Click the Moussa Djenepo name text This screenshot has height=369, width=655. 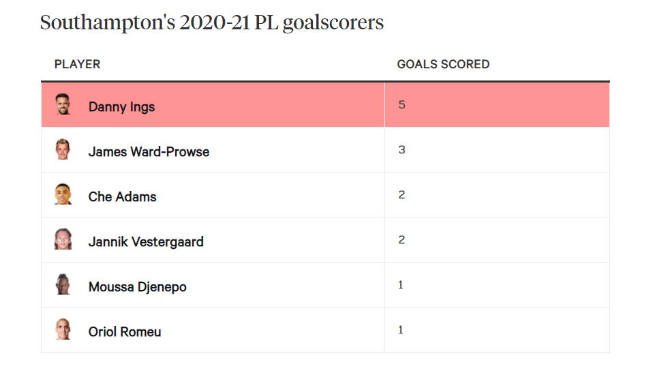click(x=138, y=287)
